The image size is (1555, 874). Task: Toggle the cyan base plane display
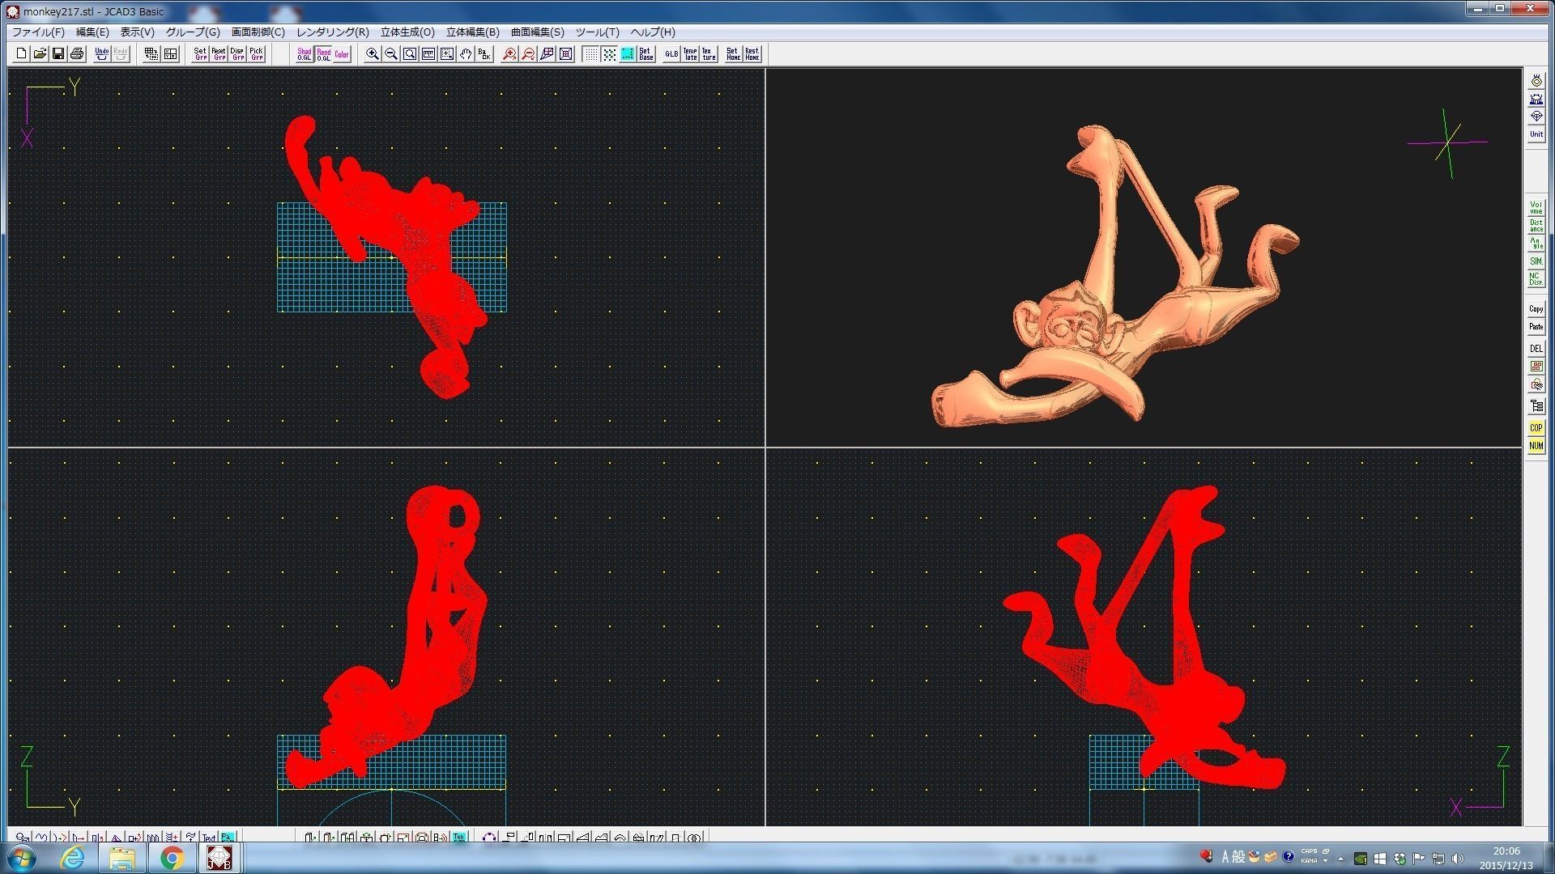(x=628, y=54)
